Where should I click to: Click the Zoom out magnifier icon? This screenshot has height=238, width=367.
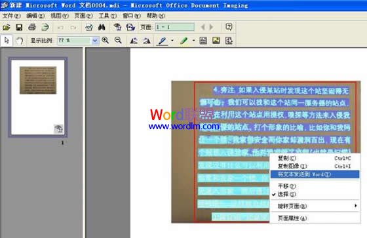coord(118,40)
